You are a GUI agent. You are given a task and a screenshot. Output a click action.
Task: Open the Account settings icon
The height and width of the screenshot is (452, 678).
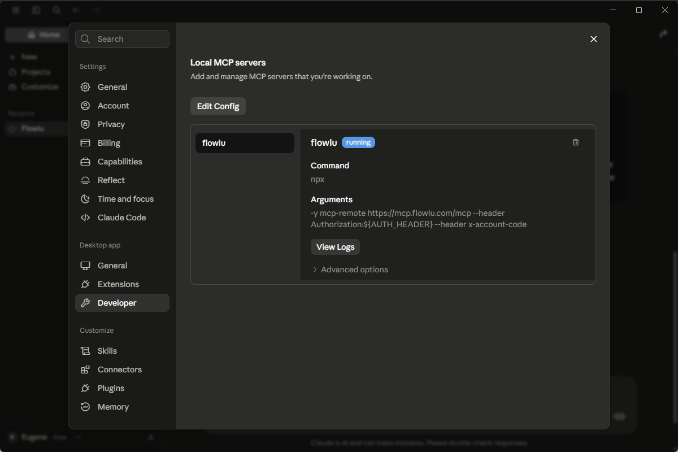click(85, 106)
